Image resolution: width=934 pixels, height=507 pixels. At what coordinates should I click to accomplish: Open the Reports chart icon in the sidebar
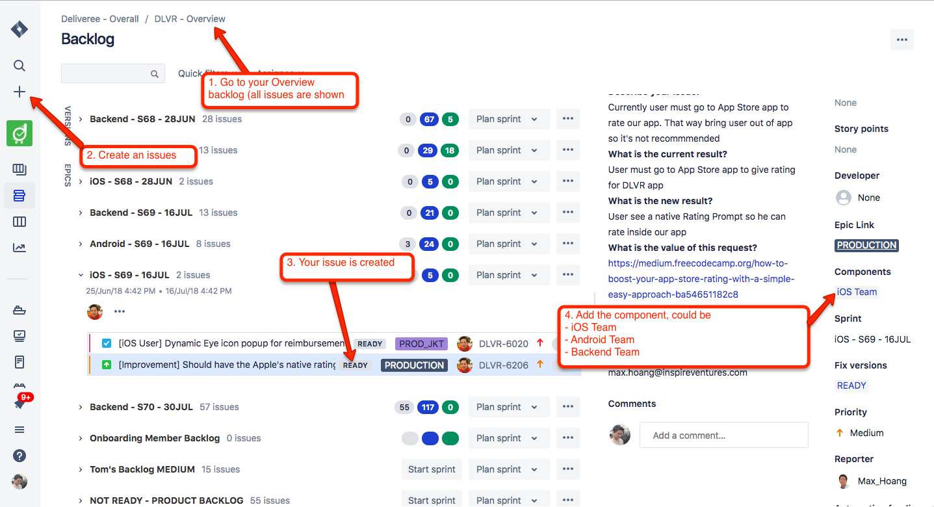pos(19,248)
